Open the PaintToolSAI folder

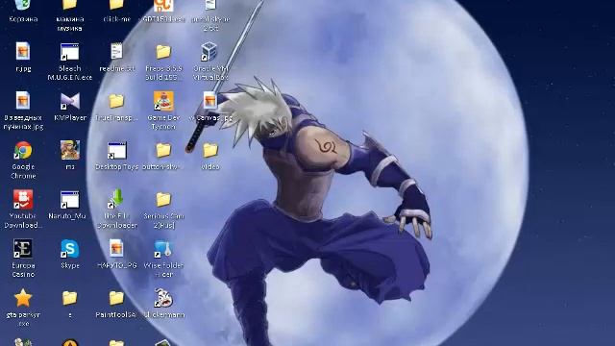[x=116, y=298]
